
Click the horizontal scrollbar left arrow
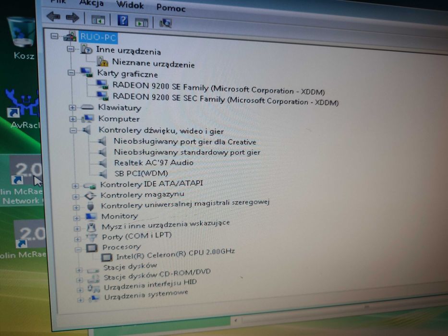(236, 321)
